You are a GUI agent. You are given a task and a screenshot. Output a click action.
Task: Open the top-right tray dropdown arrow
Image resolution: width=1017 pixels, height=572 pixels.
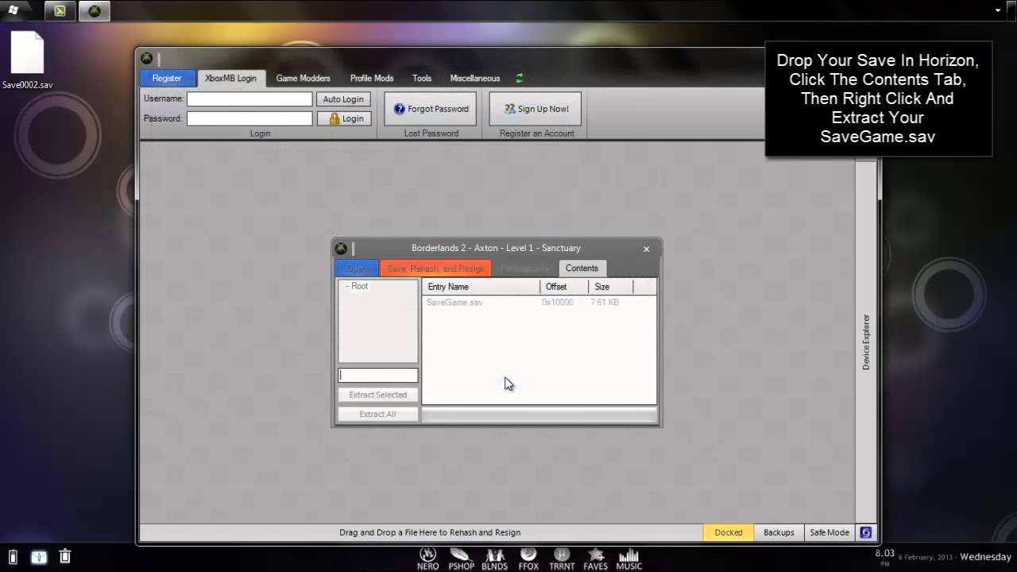pos(999,10)
